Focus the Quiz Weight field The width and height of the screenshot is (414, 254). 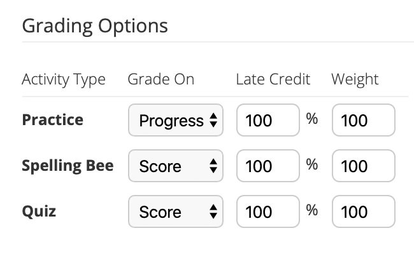(363, 212)
